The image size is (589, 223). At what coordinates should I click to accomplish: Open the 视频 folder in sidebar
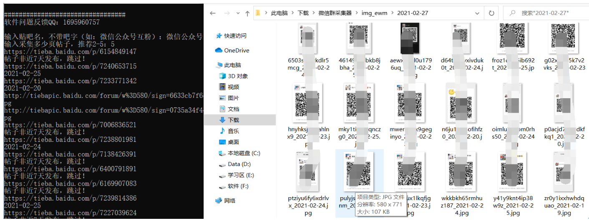(233, 87)
